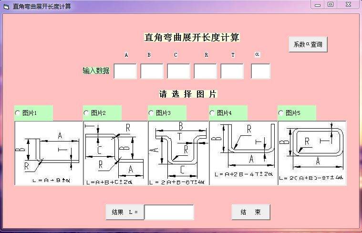Click the L=2A+B-6T±4α diagram
362x233 pixels.
(x=179, y=153)
